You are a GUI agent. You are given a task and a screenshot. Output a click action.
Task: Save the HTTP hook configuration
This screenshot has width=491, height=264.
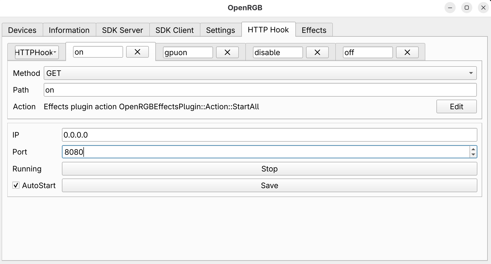(x=269, y=185)
